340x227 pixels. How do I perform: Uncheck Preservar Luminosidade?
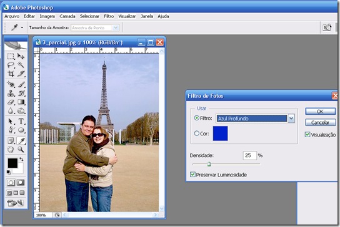192,175
